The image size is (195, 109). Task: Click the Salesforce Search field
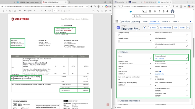coord(153,16)
